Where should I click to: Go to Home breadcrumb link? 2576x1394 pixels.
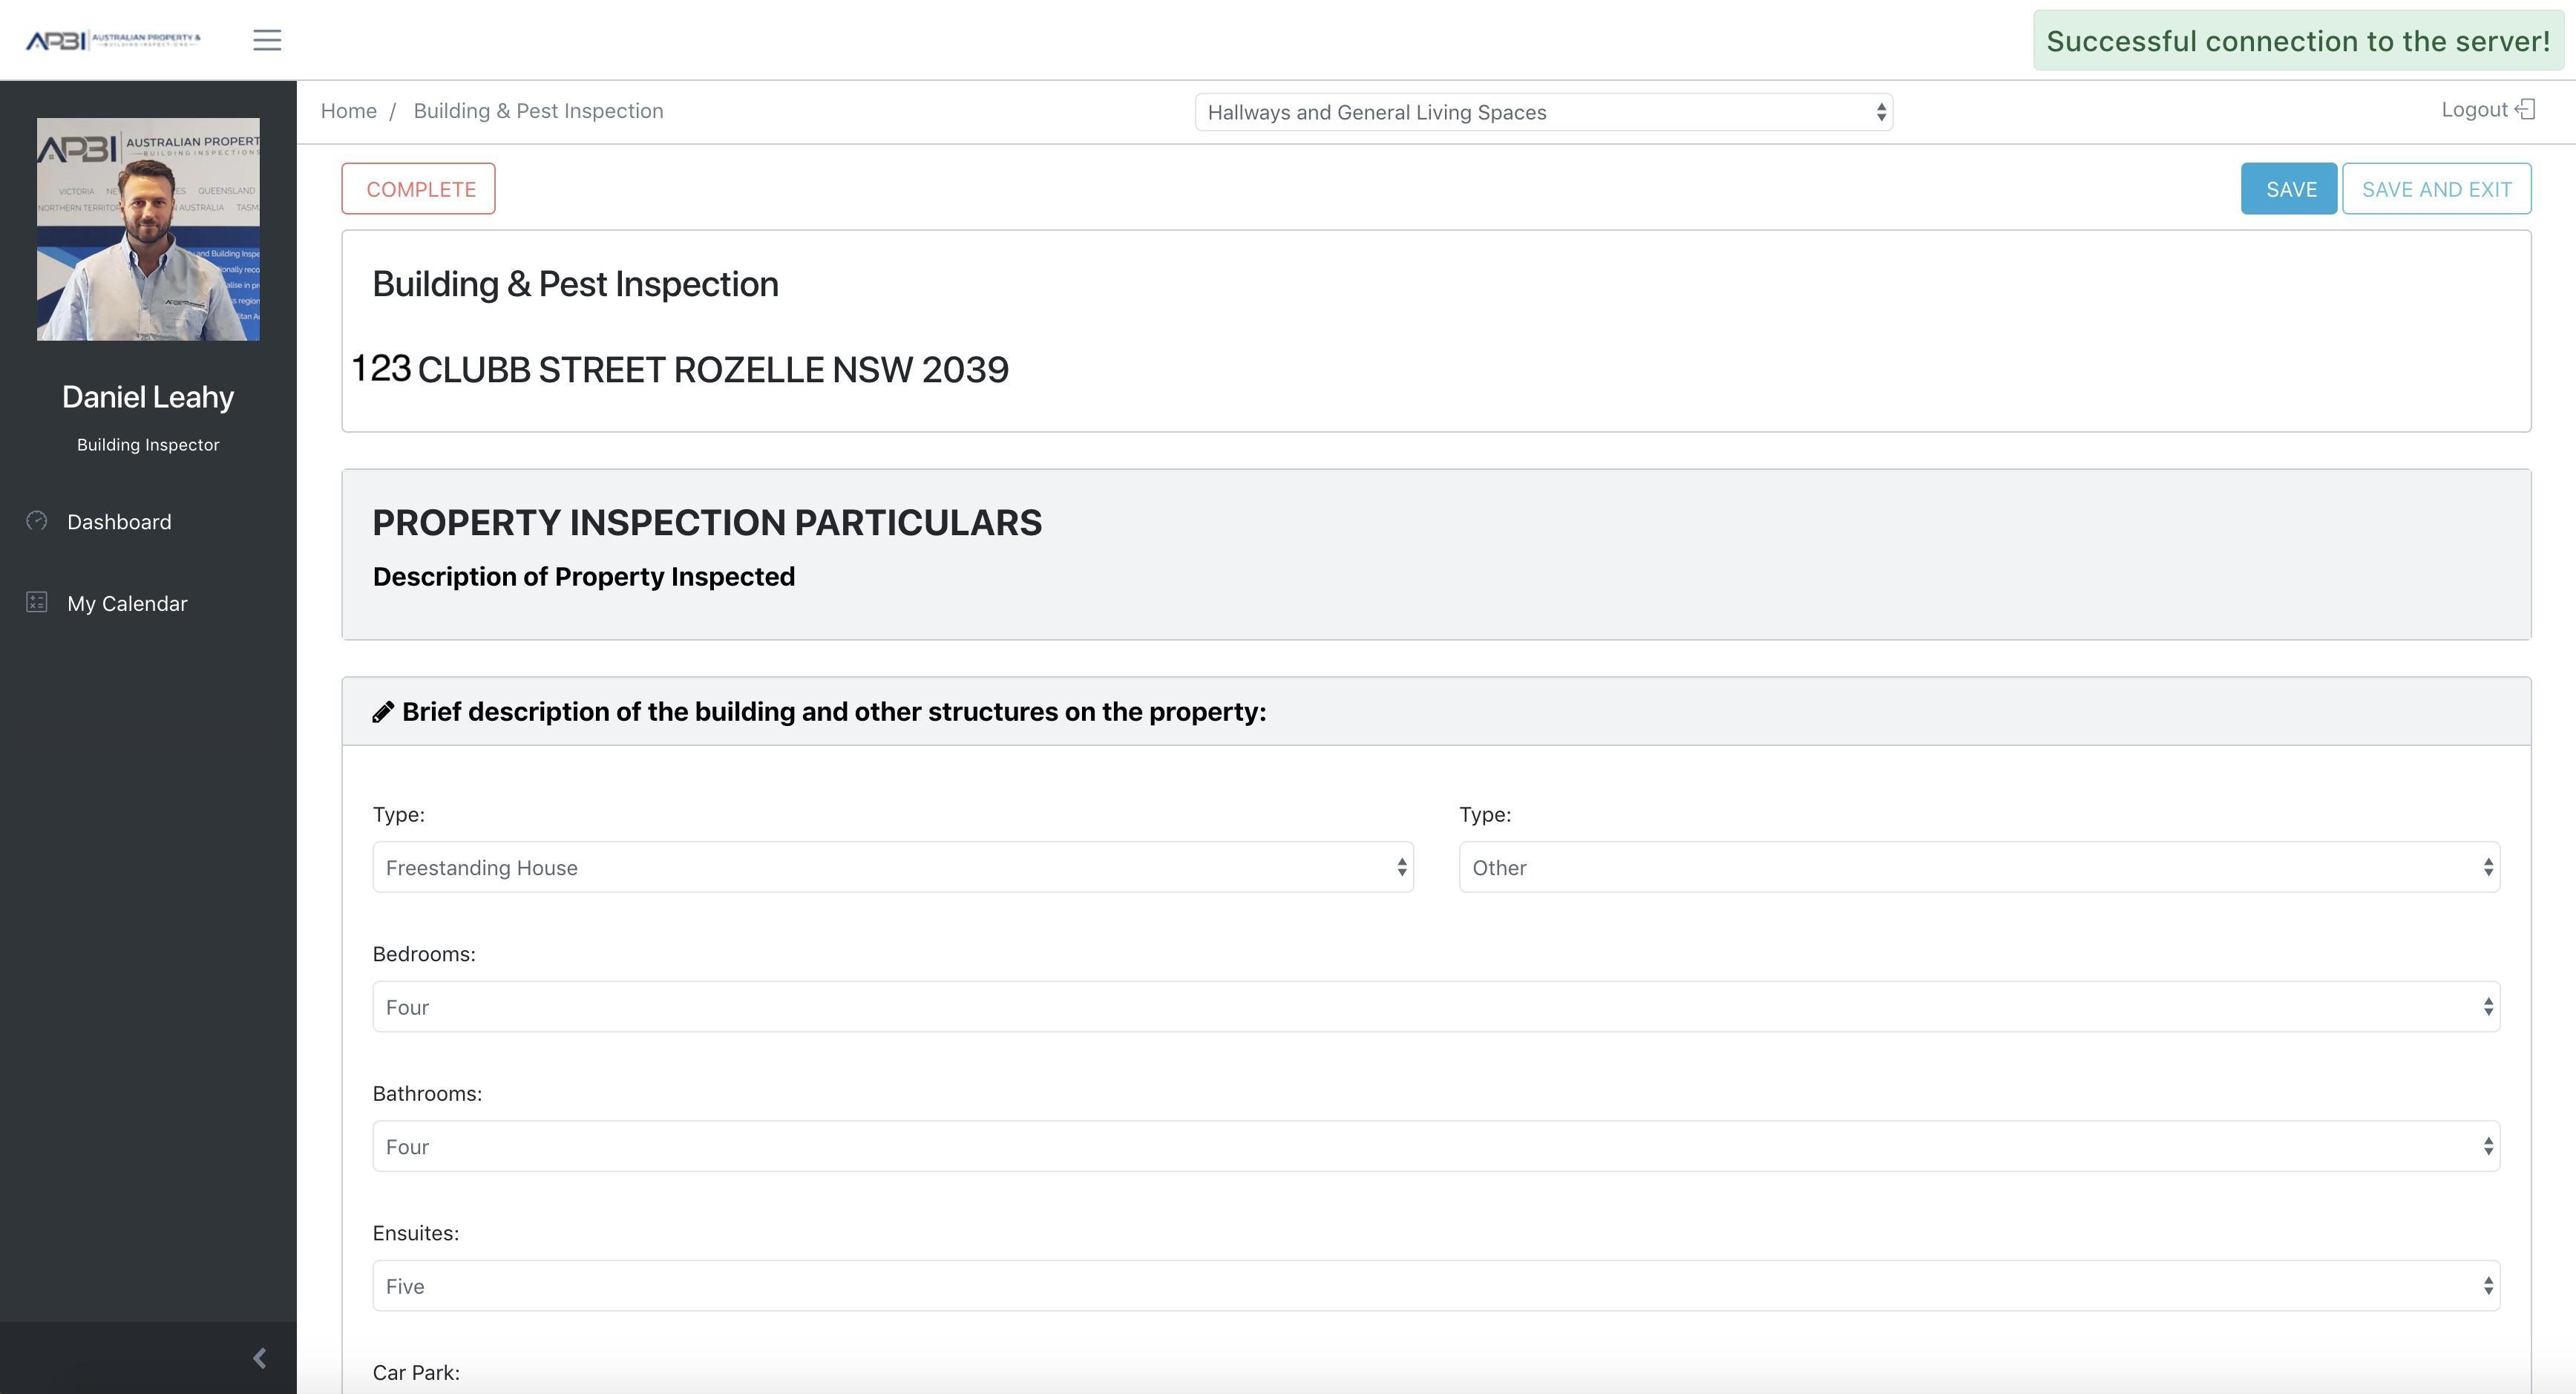click(x=348, y=111)
